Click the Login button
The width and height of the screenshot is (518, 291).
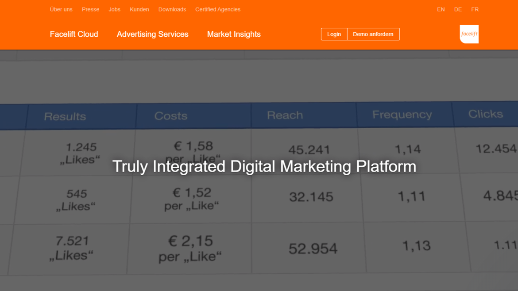[334, 34]
